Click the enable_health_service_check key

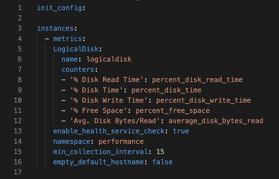109,131
